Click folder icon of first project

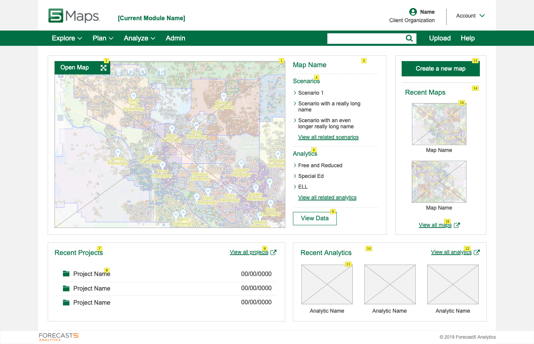[x=66, y=274]
